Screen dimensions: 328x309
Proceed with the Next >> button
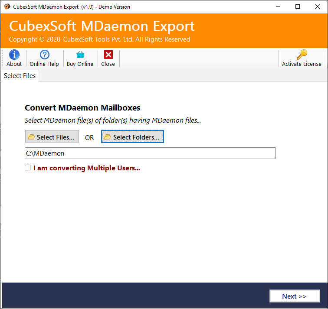pyautogui.click(x=294, y=296)
